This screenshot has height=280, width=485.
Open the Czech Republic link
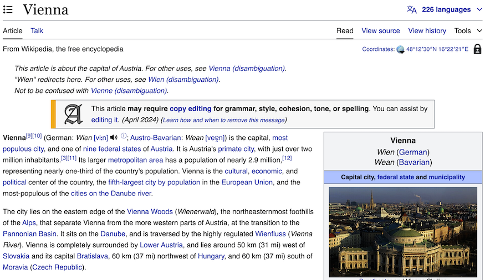click(x=57, y=267)
